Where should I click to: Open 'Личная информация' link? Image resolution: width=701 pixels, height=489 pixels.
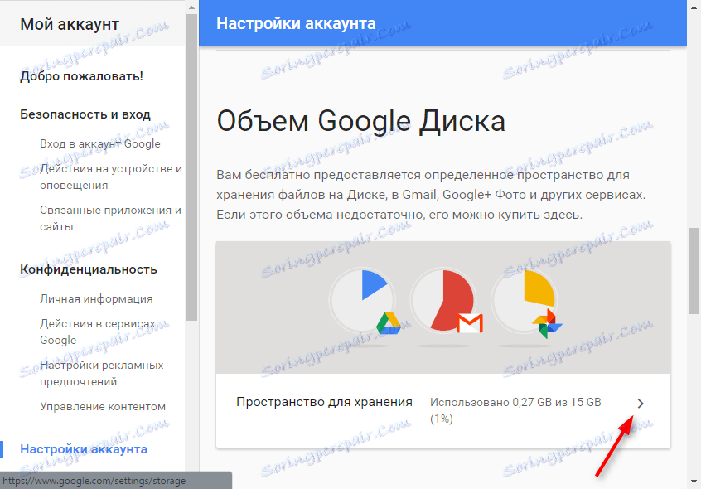click(96, 298)
